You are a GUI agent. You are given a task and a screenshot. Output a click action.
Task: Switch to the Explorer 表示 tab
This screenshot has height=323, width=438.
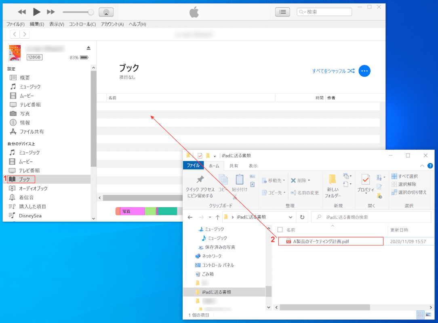(253, 166)
